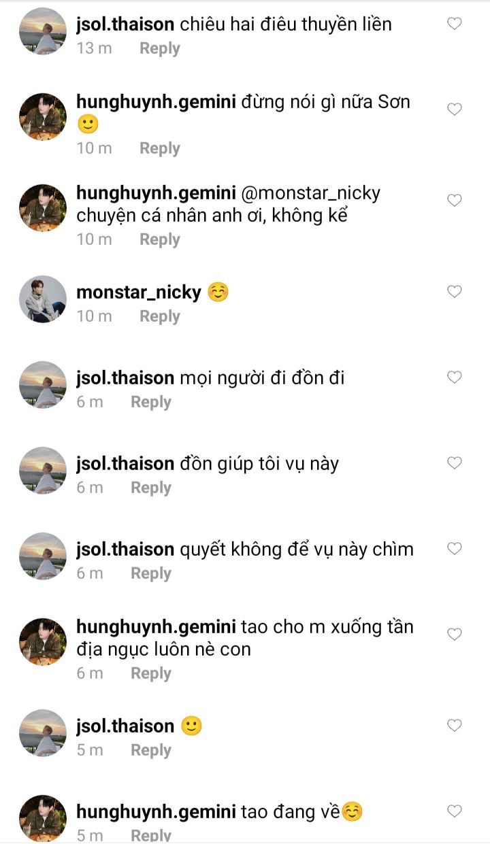
Task: Like the comment "tao cho m xuống tần địa ngục"
Action: tap(454, 634)
